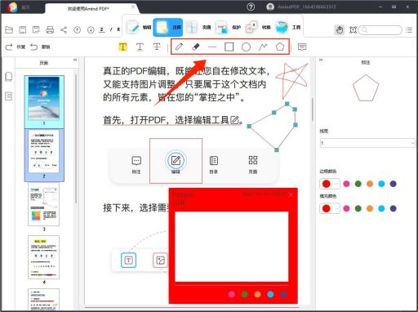Choose pink fill color swatch
Image resolution: width=418 pixels, height=312 pixels.
346,208
